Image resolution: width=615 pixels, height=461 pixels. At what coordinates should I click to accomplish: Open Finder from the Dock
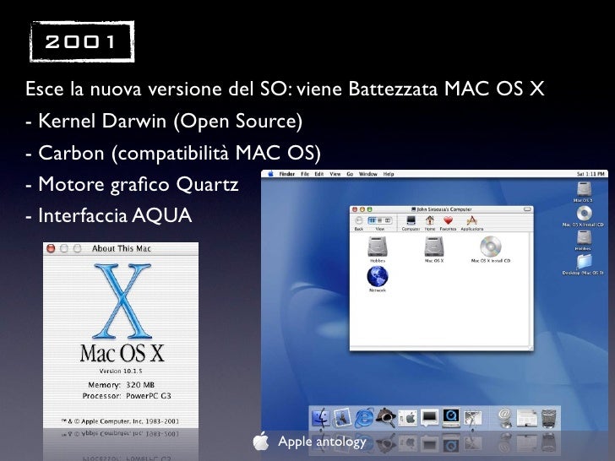coord(321,417)
